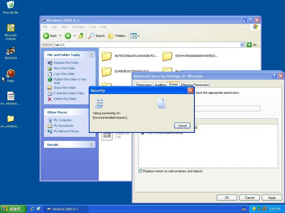Select the MyPal 68 desktop shortcut

(11, 53)
